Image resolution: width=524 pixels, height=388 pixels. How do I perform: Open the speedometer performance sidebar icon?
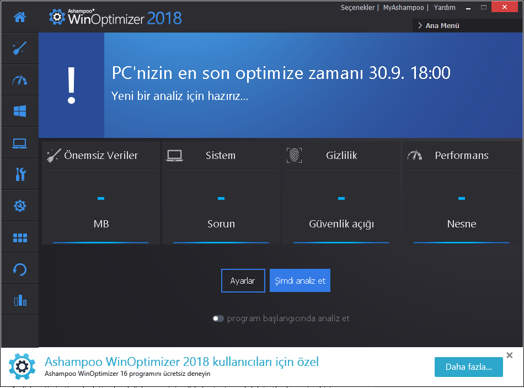pyautogui.click(x=20, y=80)
